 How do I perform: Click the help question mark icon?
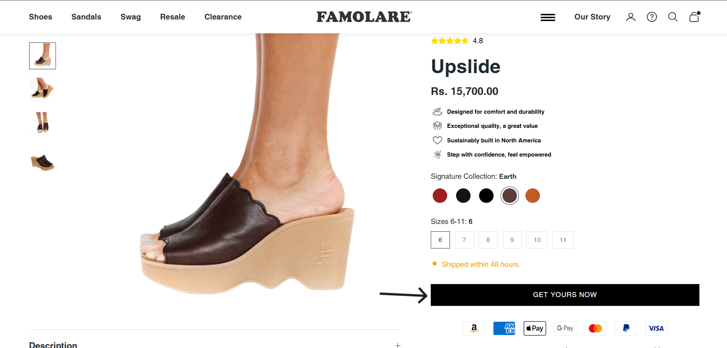[652, 17]
